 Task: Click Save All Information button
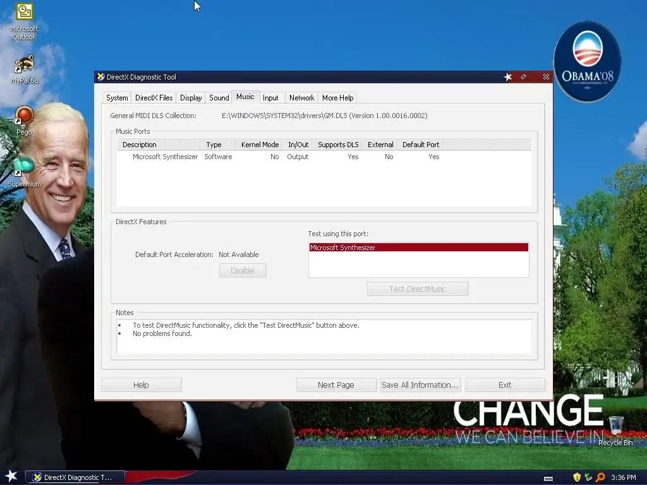[x=420, y=385]
